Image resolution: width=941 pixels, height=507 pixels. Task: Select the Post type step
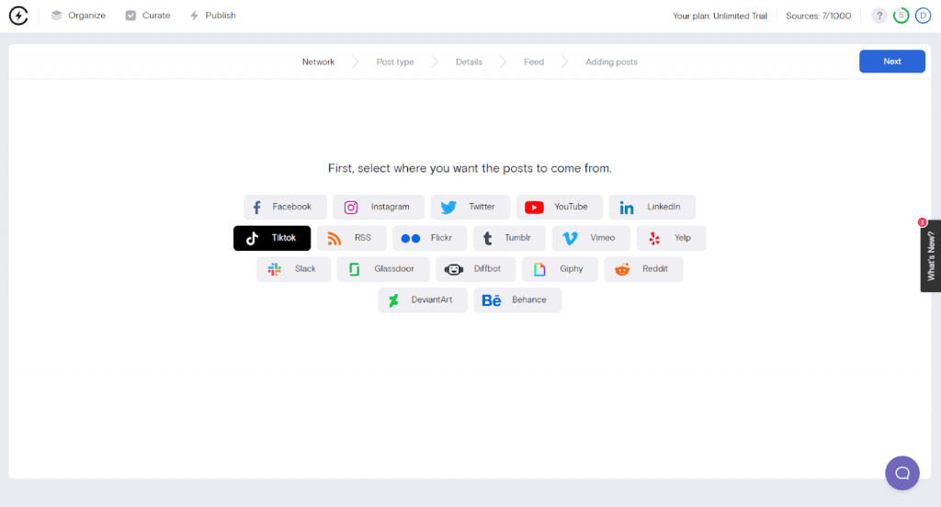(395, 62)
